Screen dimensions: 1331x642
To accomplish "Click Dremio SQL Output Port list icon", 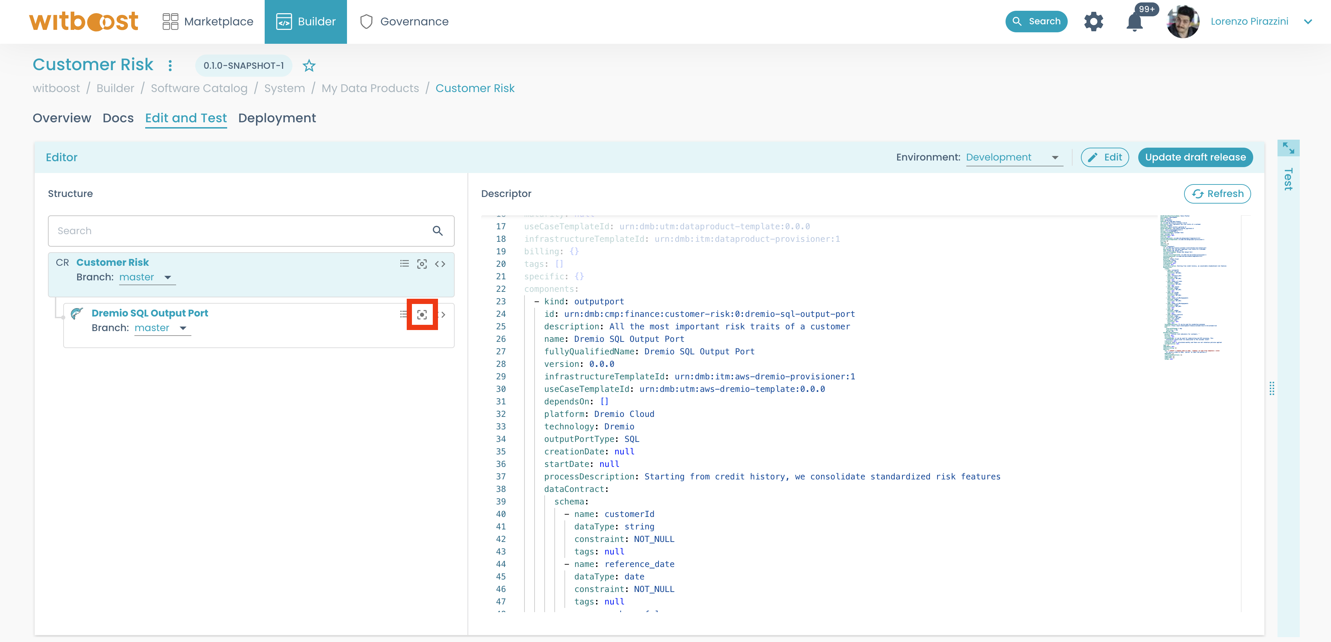I will (403, 314).
